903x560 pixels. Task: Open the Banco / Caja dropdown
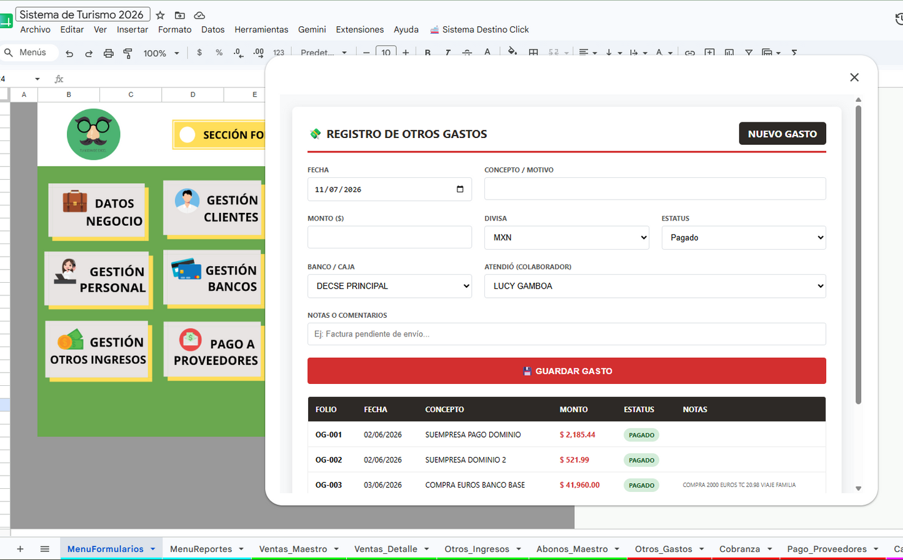[389, 286]
